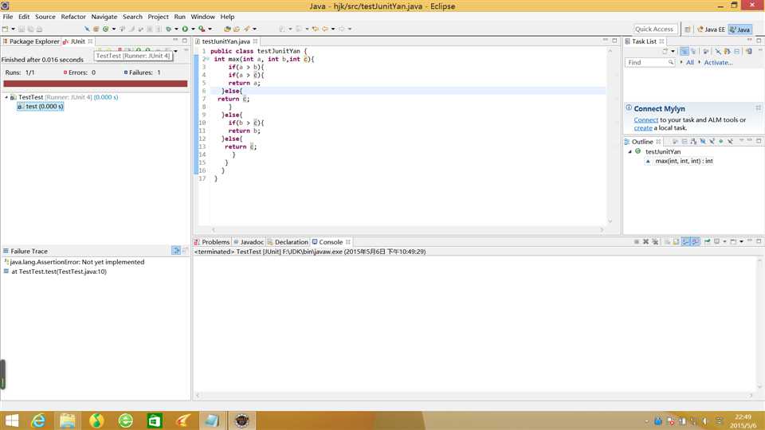
Task: Click the editor horizontal scrollbar
Action: [407, 229]
